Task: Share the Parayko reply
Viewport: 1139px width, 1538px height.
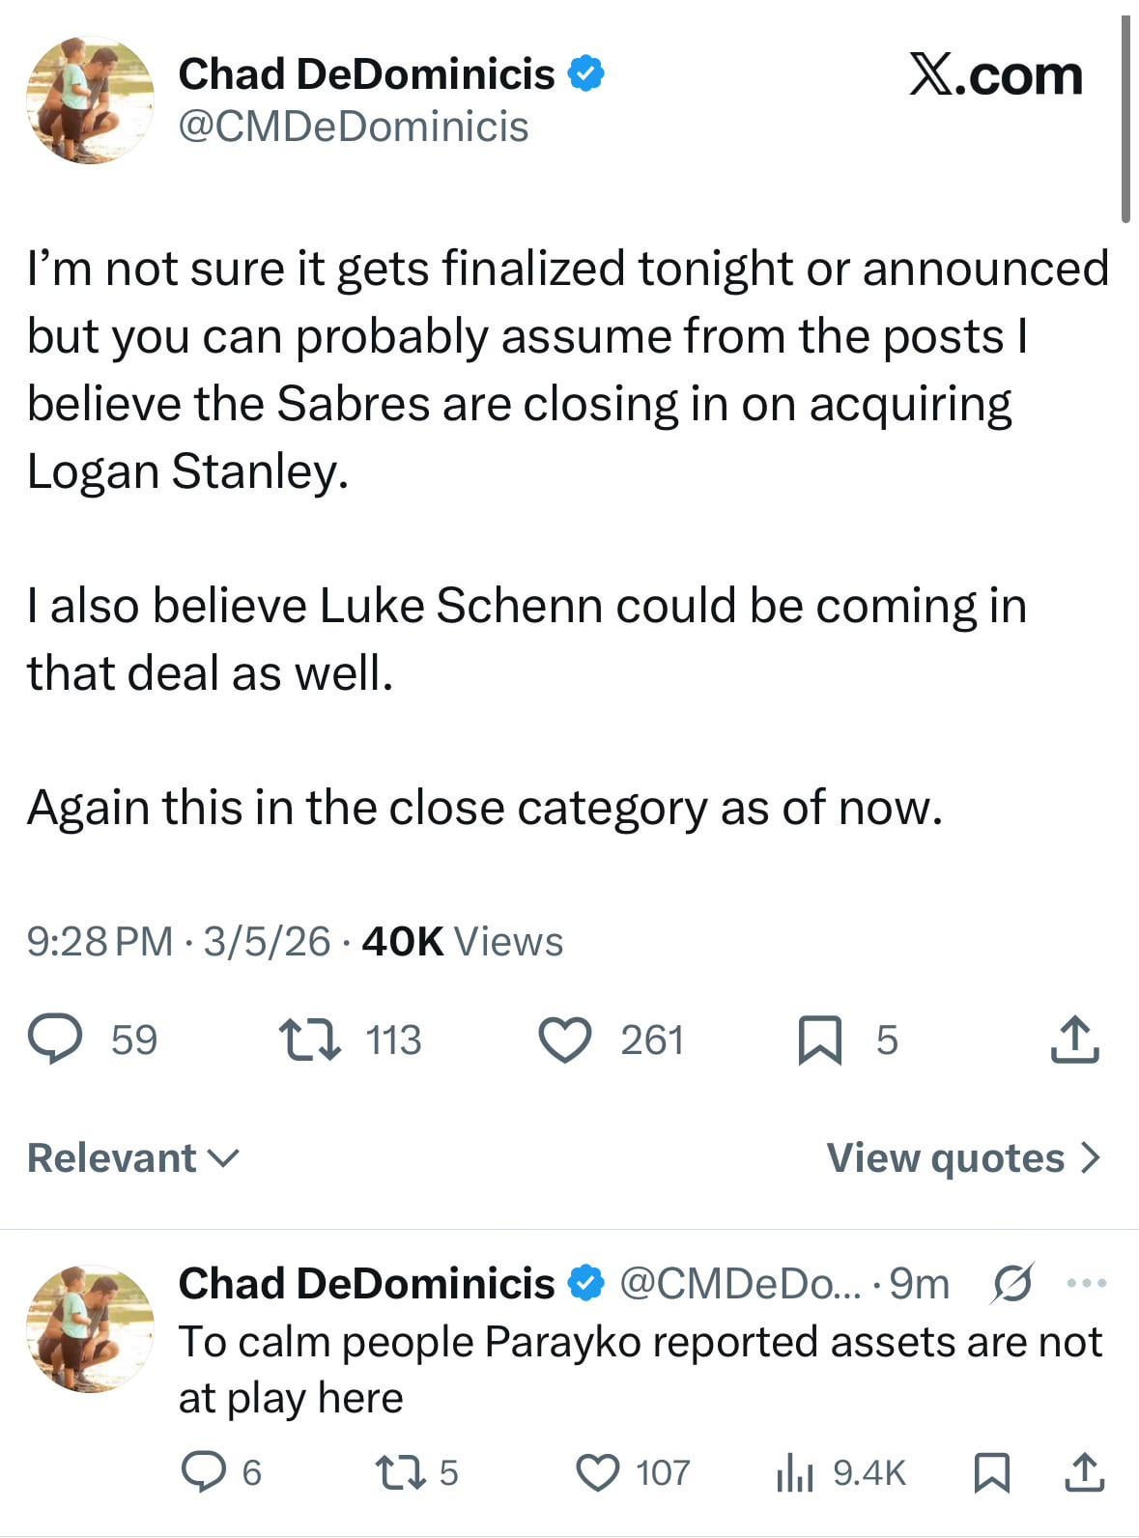Action: click(x=1084, y=1472)
